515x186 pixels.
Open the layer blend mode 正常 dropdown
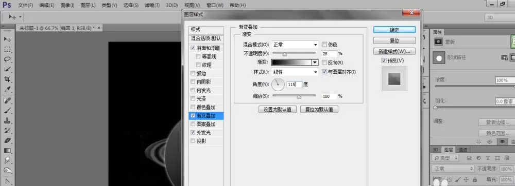pyautogui.click(x=453, y=169)
